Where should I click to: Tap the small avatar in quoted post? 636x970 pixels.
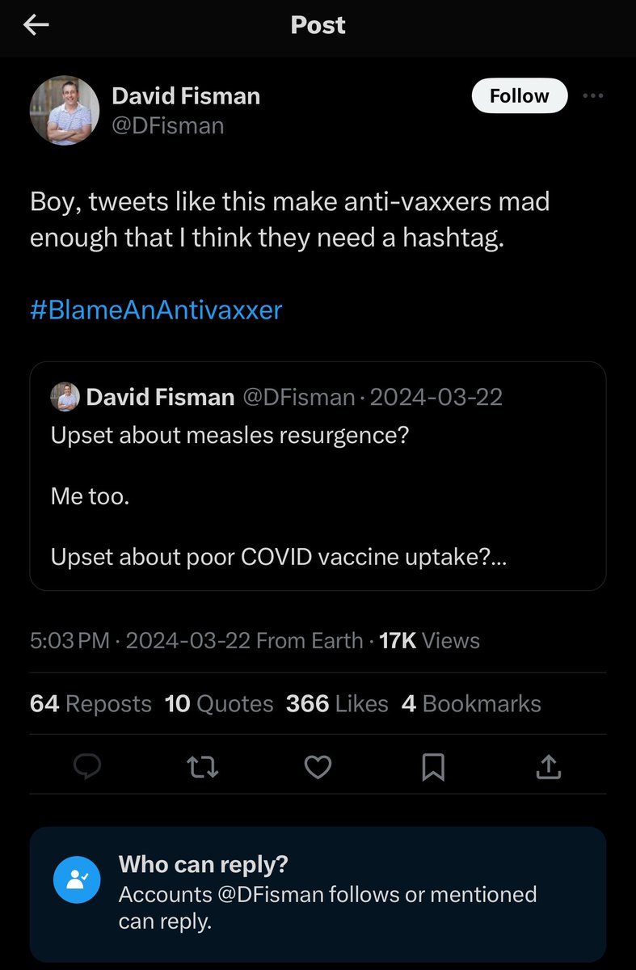65,397
